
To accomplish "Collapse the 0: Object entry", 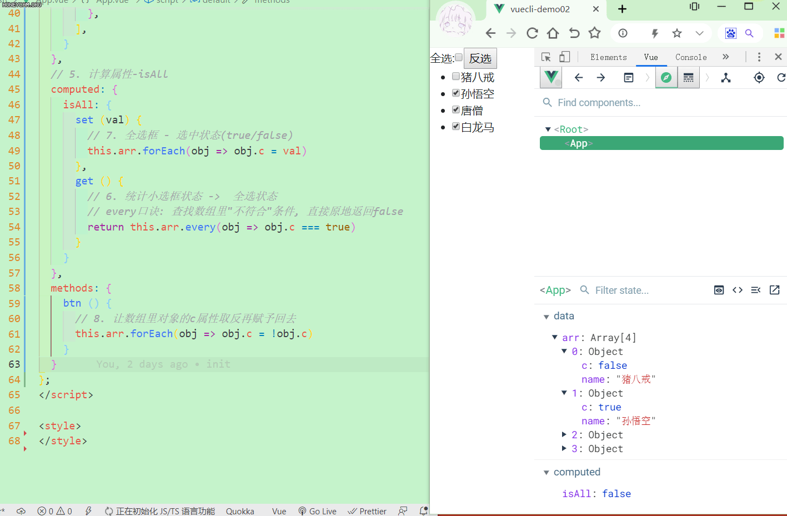I will pos(564,351).
